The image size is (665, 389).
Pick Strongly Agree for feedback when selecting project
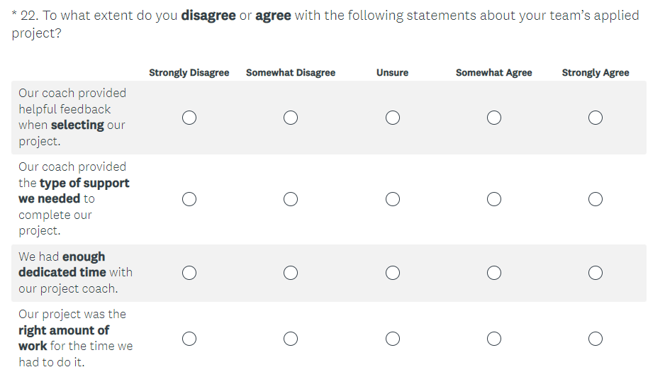596,118
